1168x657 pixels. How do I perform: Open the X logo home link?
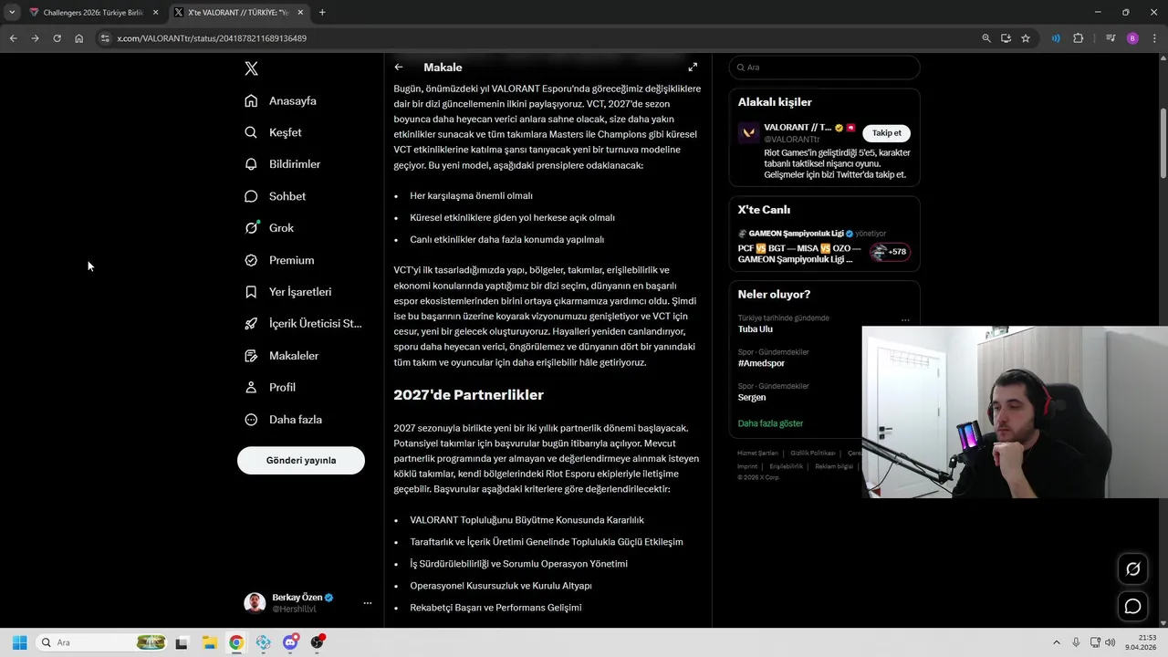click(x=252, y=68)
